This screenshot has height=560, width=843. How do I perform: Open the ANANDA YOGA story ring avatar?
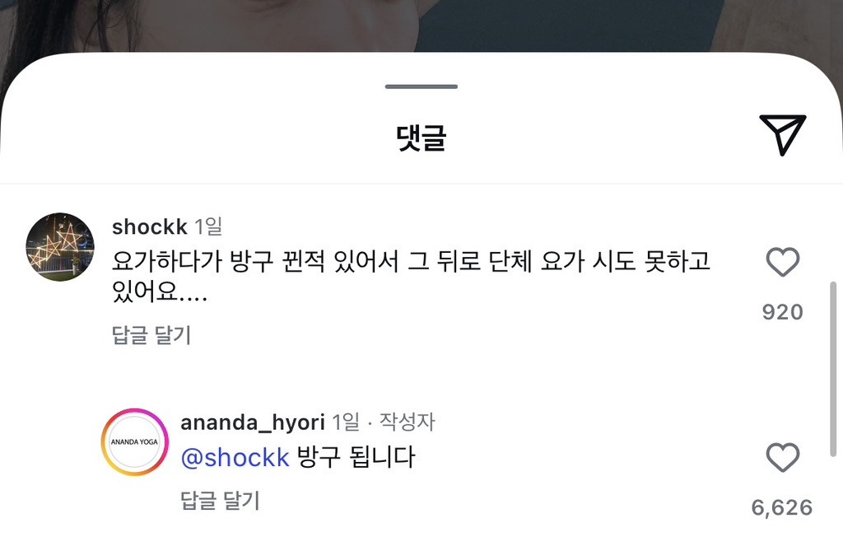pyautogui.click(x=135, y=442)
